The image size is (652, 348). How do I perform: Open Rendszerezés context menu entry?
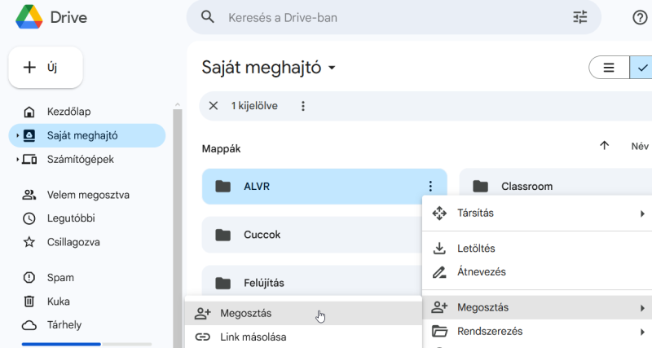pos(537,332)
